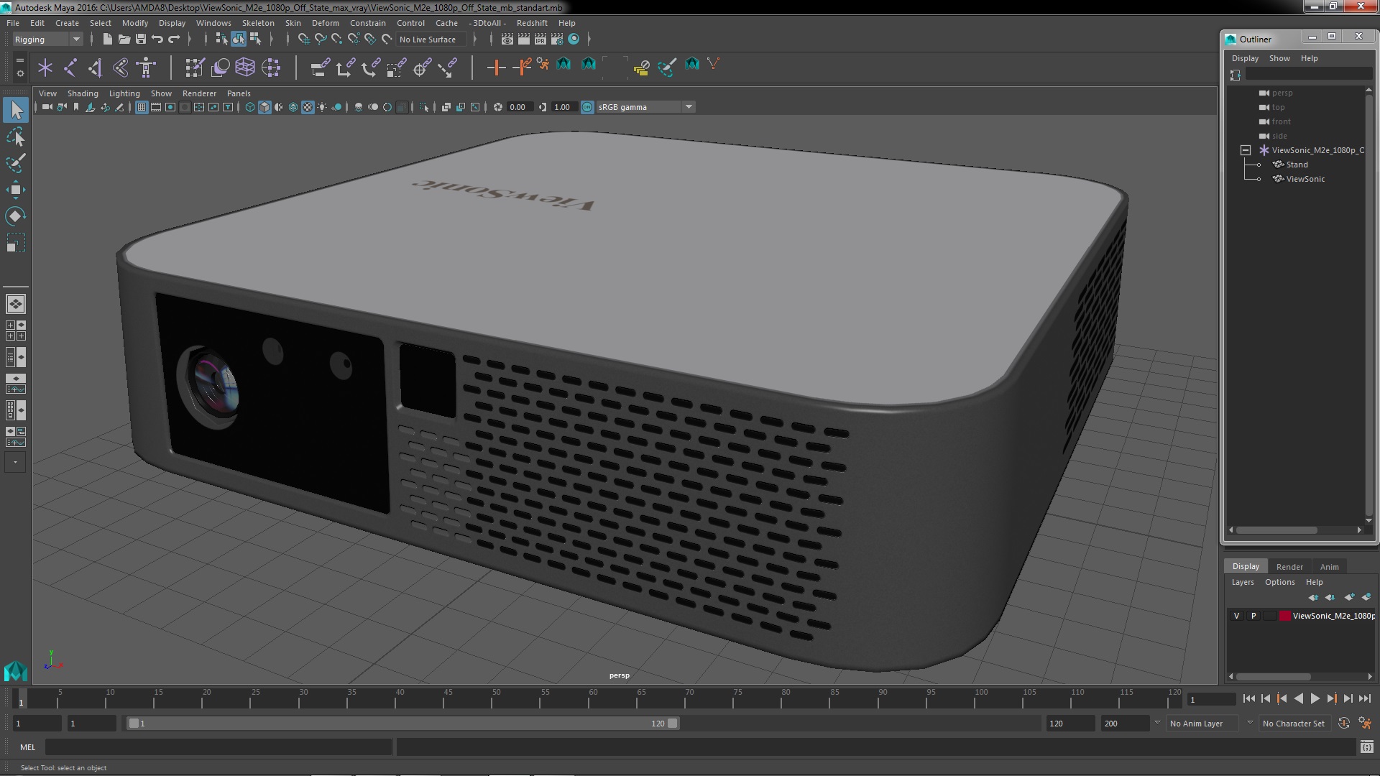Open the Constrain menu
Viewport: 1380px width, 776px height.
click(367, 23)
